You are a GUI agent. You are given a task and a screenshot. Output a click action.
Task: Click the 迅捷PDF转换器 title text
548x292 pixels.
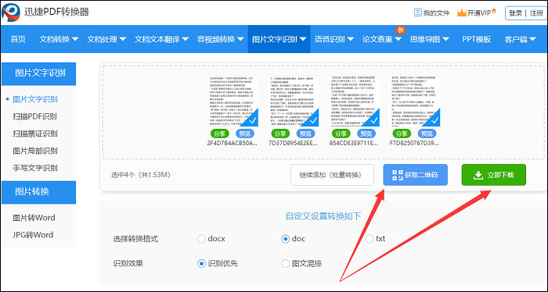pyautogui.click(x=56, y=12)
